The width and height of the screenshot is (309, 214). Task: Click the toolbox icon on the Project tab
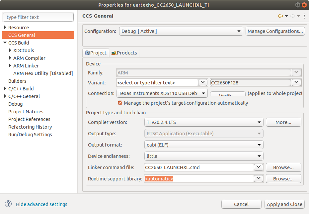point(88,53)
